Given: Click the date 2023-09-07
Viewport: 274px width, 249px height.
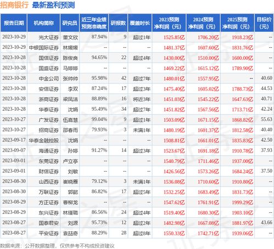Looking at the screenshot, I should tap(14, 150).
